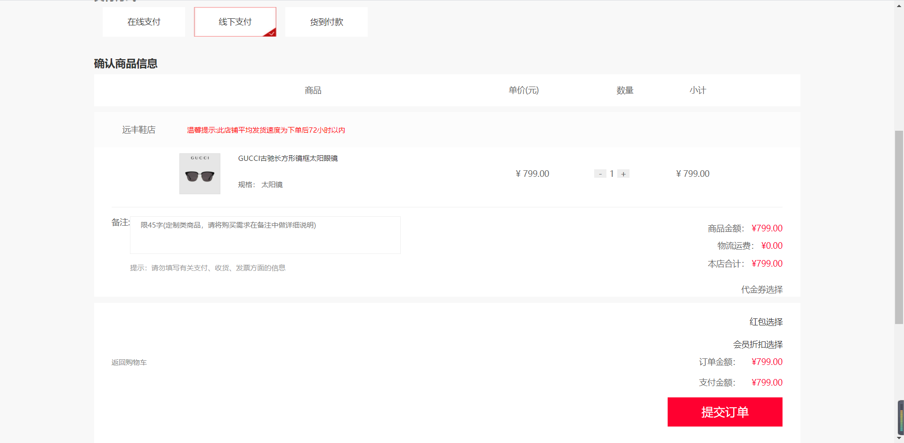Click the 规格: 太阳镜 specification text
Screen dimensions: 904x443
(260, 185)
